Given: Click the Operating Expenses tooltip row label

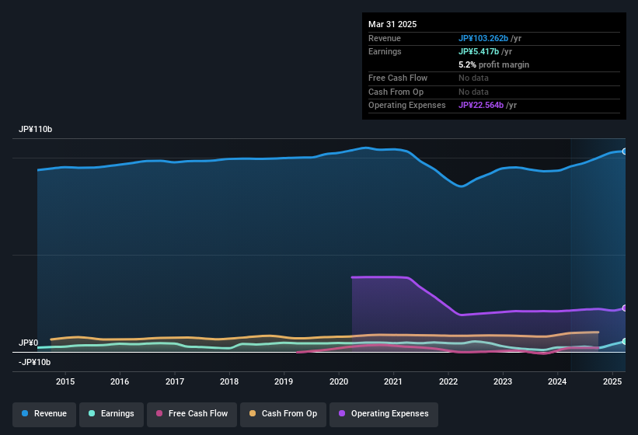Looking at the screenshot, I should [407, 106].
